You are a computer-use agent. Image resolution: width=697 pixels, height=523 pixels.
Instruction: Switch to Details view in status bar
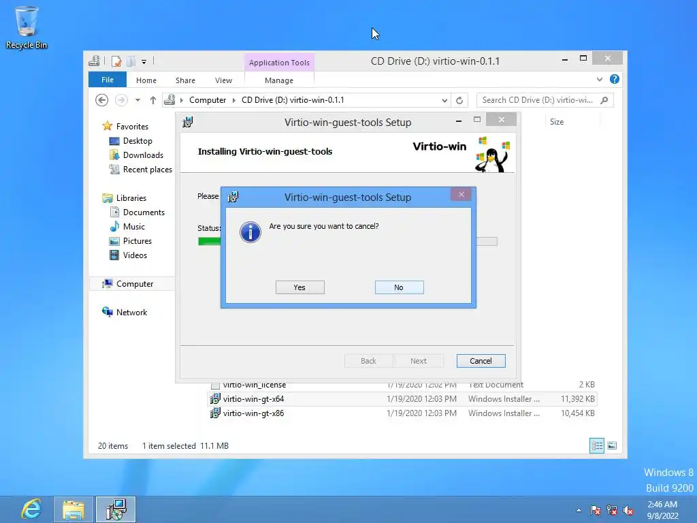coord(596,445)
